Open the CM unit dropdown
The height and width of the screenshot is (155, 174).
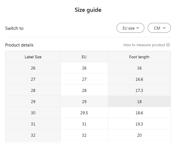pos(159,28)
